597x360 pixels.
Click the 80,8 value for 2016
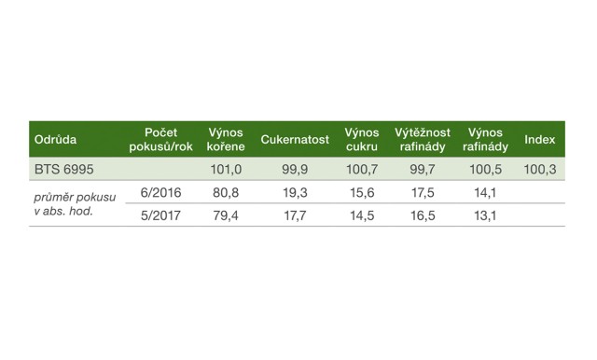pos(226,192)
